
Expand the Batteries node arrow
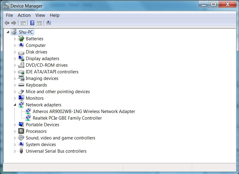tap(15, 39)
